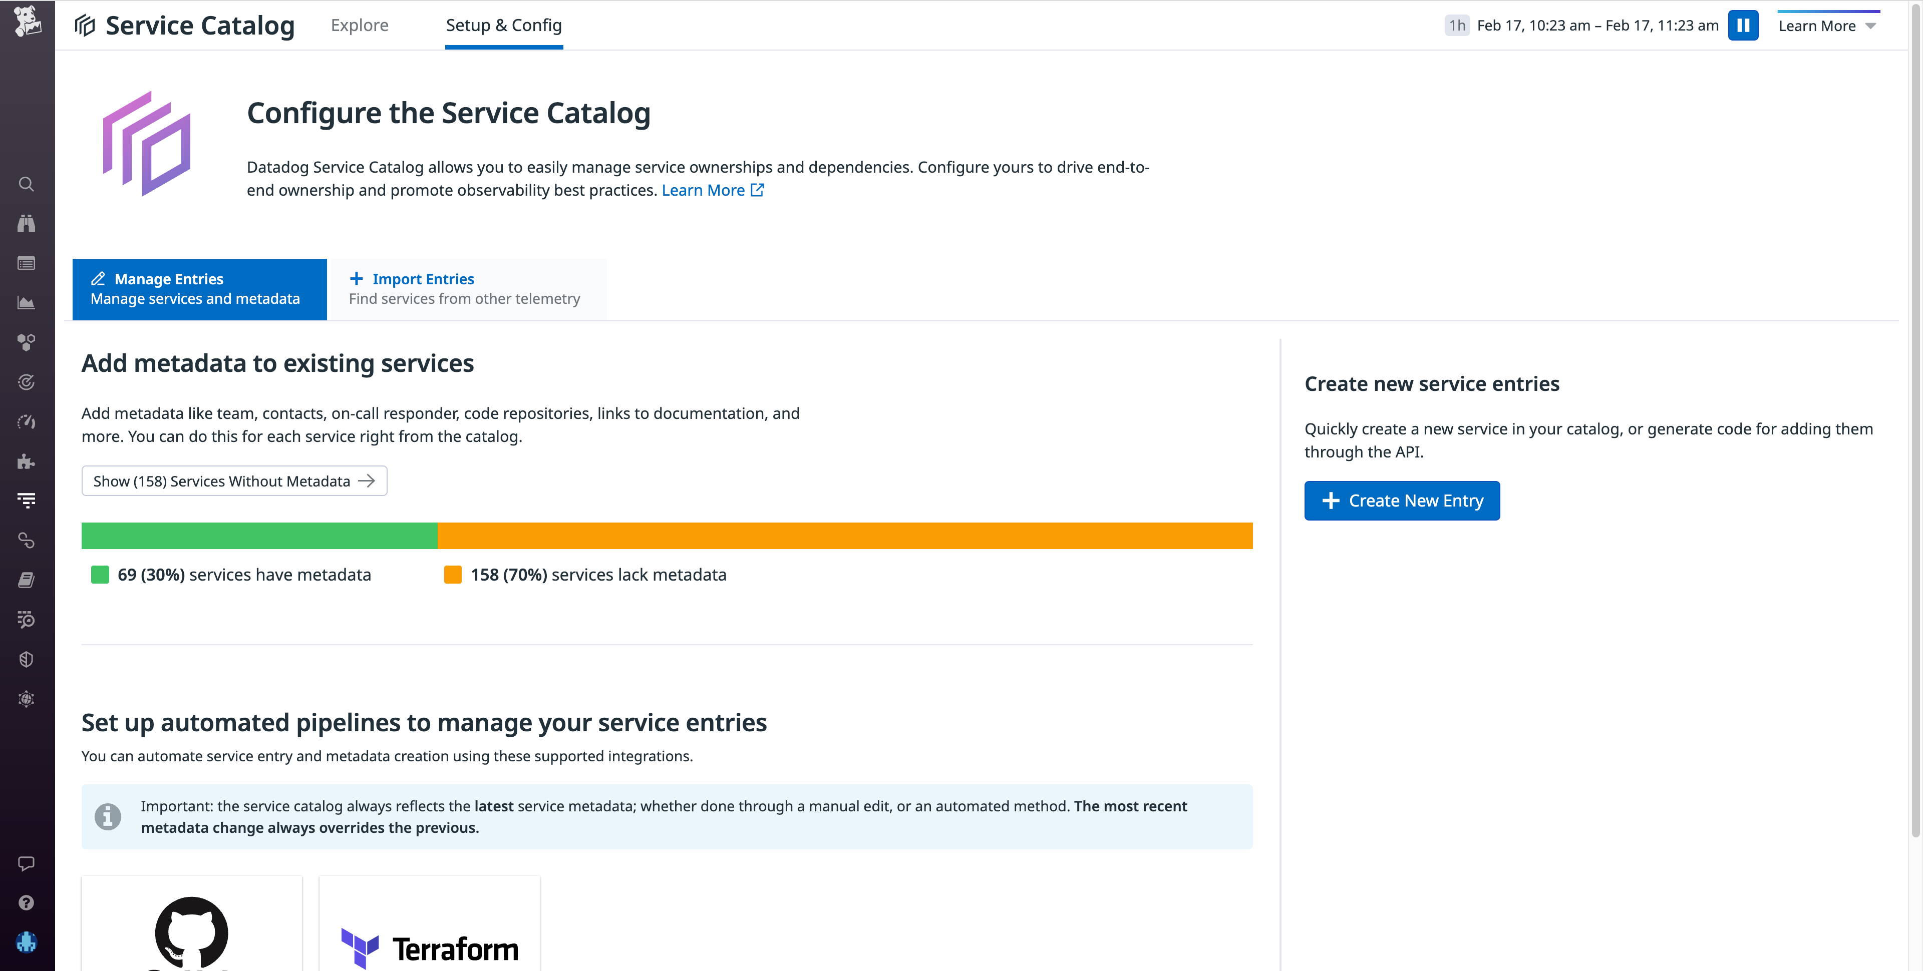Click the Integrations puzzle piece icon

coord(27,461)
